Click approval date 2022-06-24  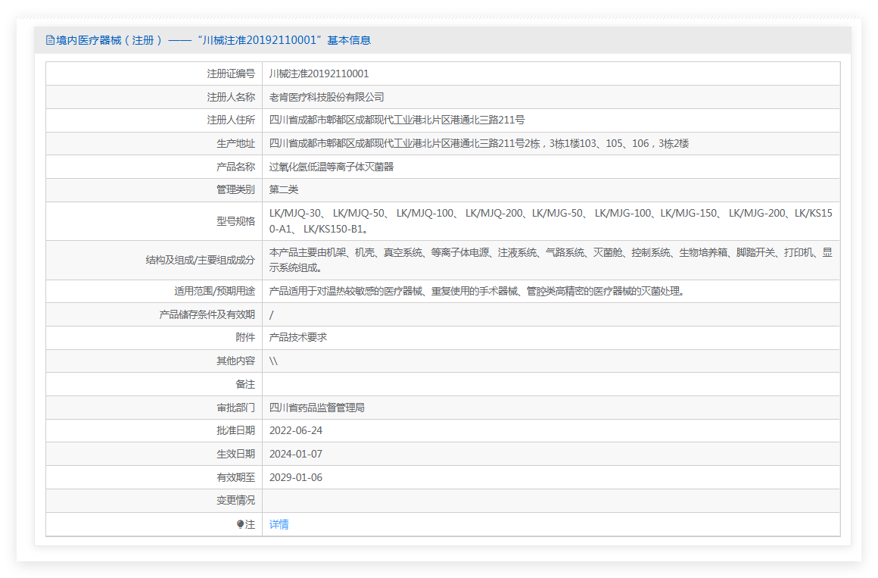(295, 430)
